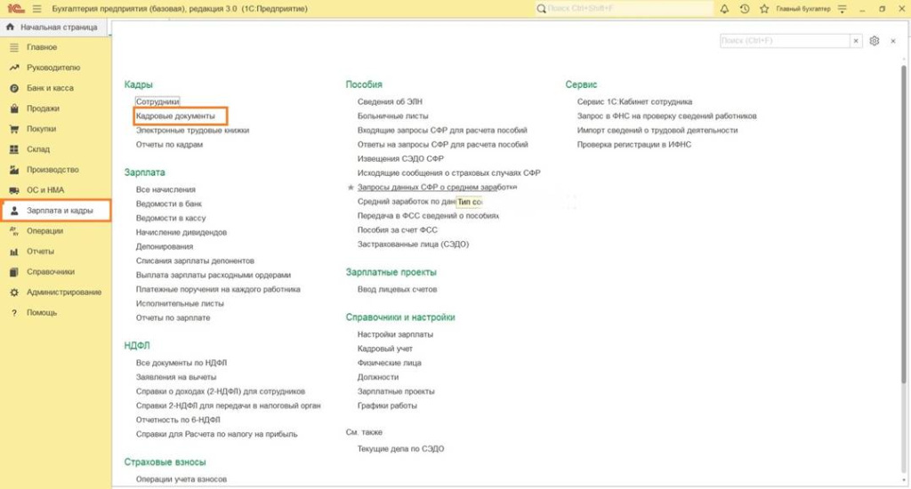Open Отчеты section in sidebar

pyautogui.click(x=40, y=252)
